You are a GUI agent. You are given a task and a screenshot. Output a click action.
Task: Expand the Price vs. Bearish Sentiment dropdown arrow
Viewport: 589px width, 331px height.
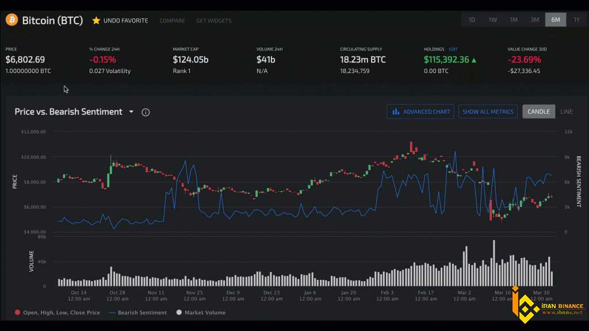click(x=131, y=112)
